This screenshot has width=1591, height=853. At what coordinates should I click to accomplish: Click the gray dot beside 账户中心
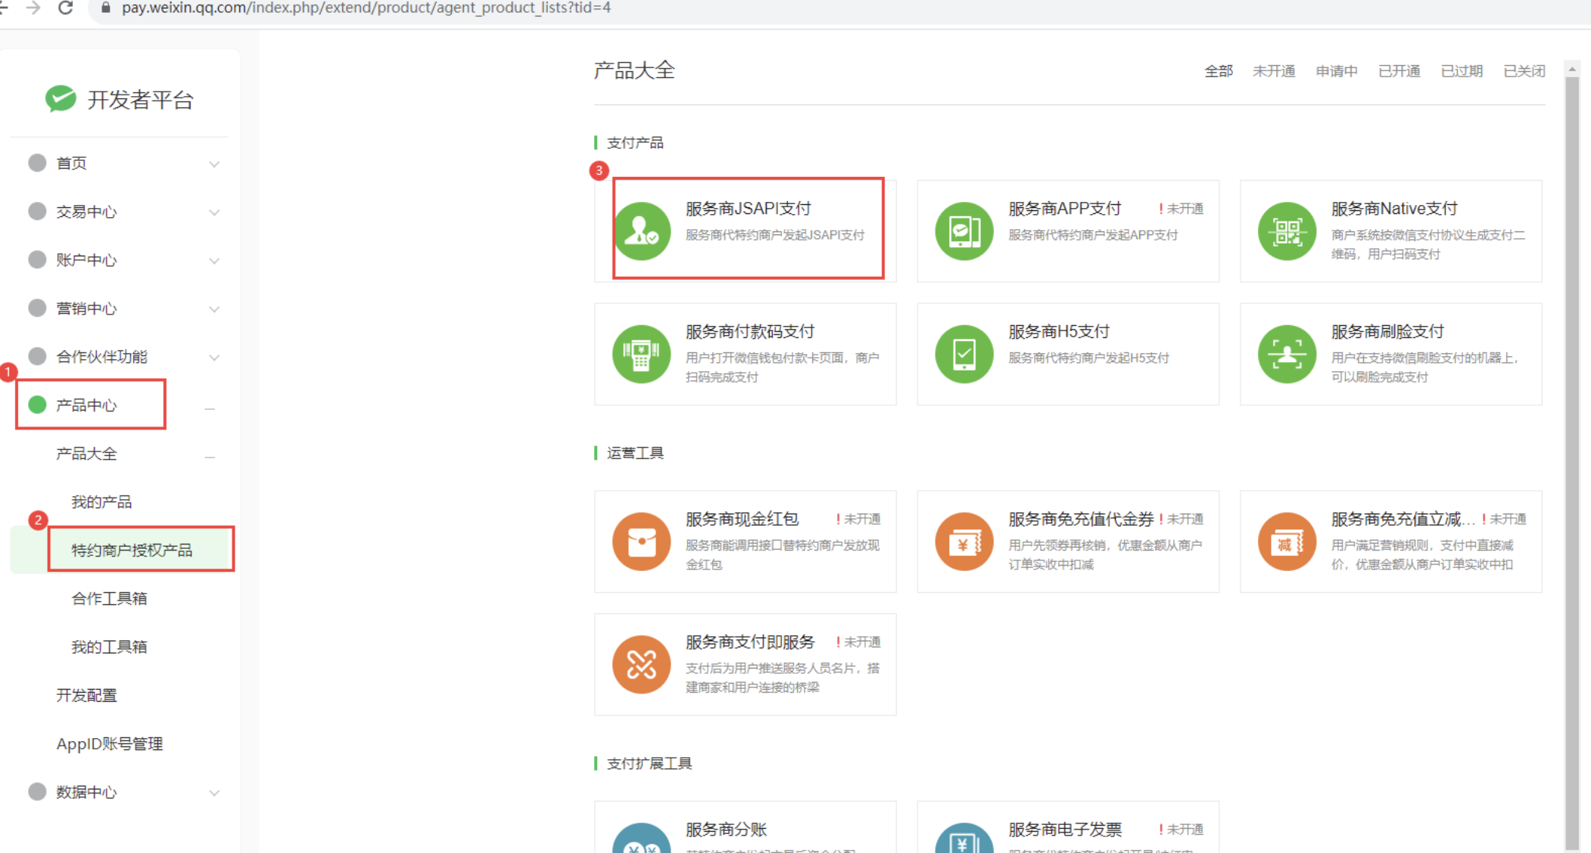pos(37,259)
